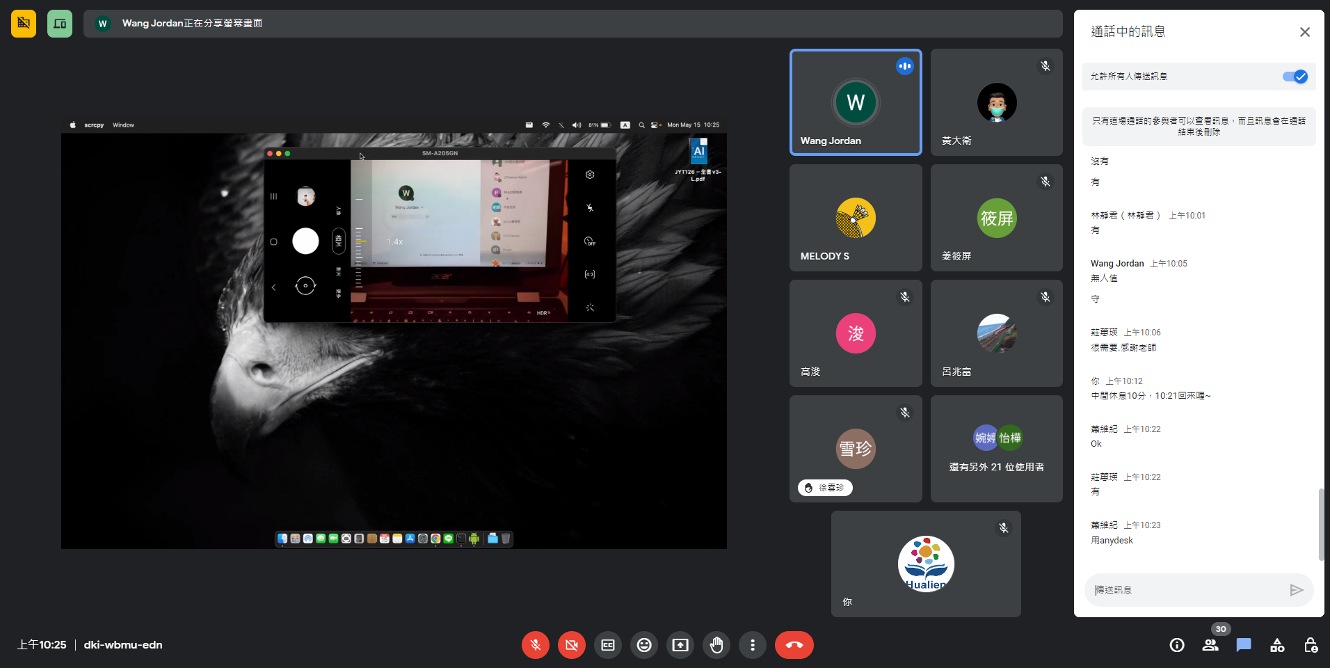Screen dimensions: 1330x668
Task: Open the emoji reactions button
Action: (644, 645)
